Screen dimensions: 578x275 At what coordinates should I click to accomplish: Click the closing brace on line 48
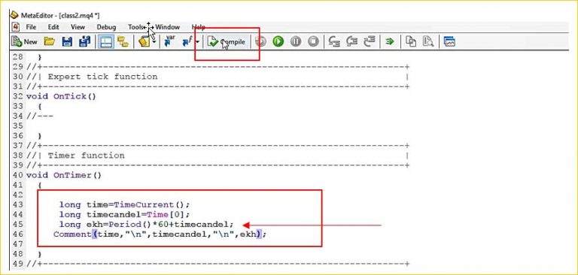tap(40, 254)
